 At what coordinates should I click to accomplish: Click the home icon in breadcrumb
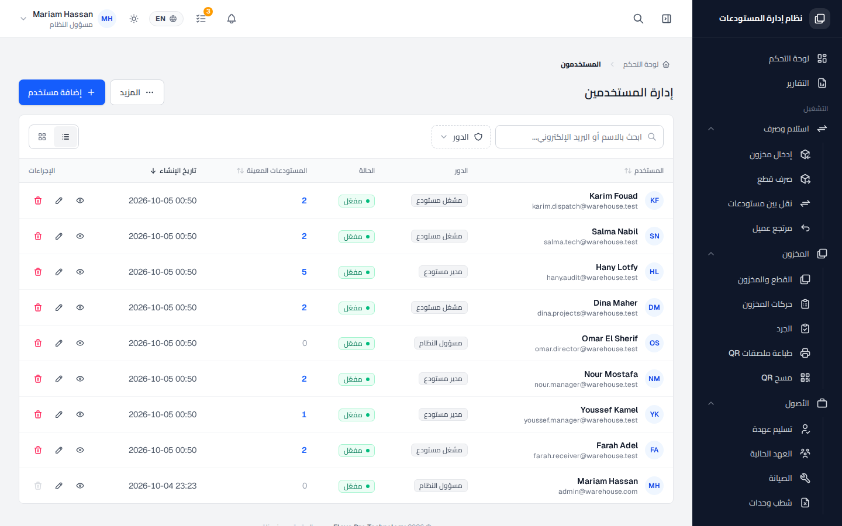[x=666, y=64]
